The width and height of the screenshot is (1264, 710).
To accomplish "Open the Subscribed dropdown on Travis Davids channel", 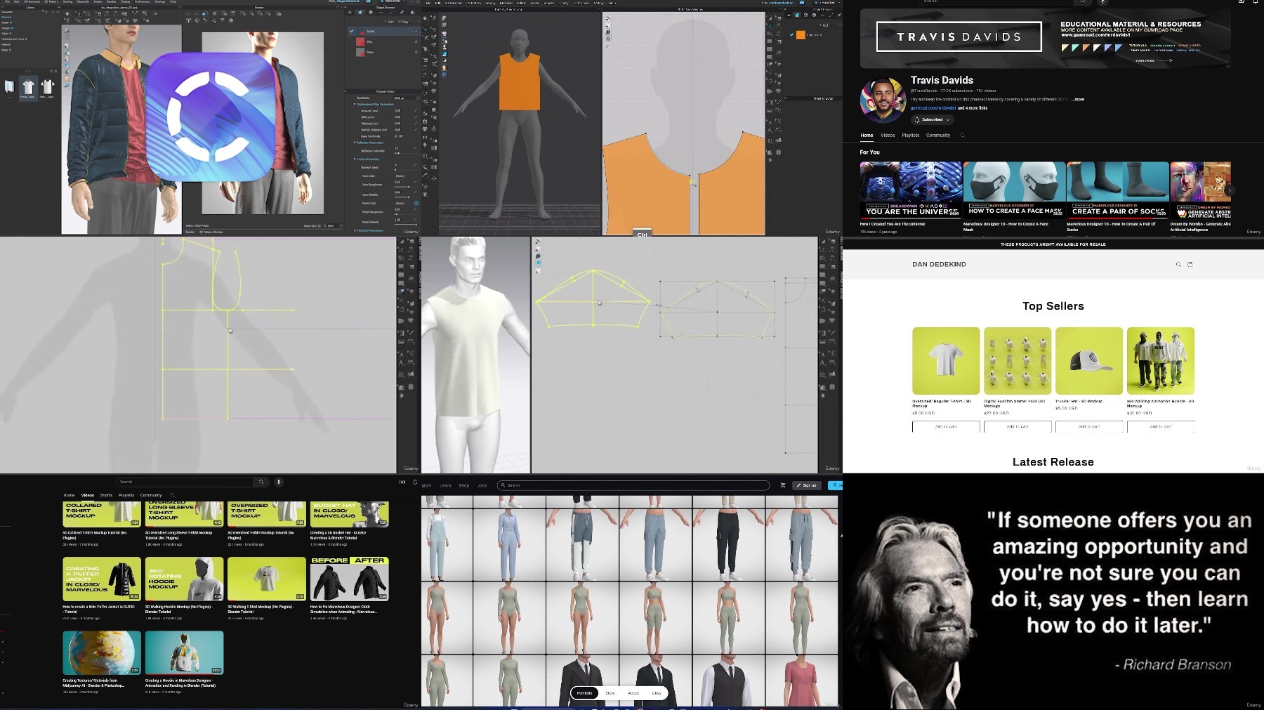I will [x=932, y=120].
